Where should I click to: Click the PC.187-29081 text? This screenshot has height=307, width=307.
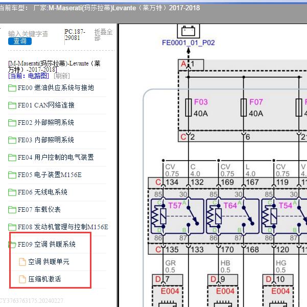tap(75, 34)
